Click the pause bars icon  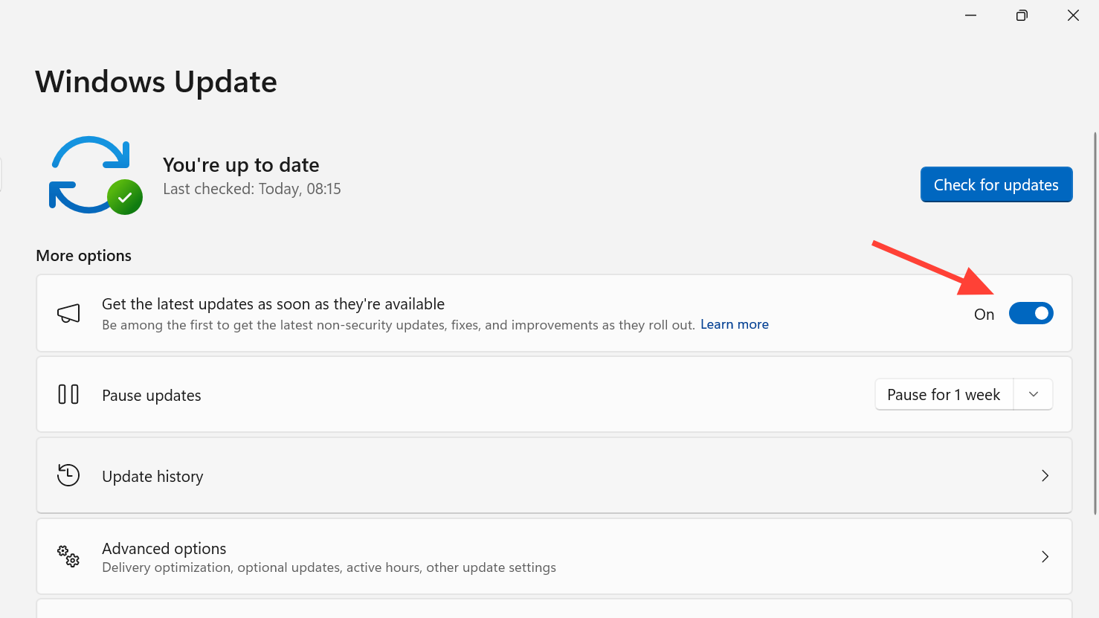pos(68,394)
